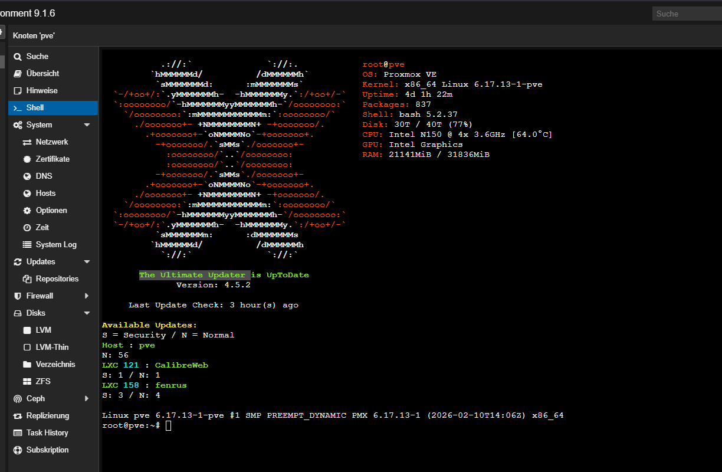722x472 pixels.
Task: Collapse the Updates section arrow
Action: pos(87,262)
